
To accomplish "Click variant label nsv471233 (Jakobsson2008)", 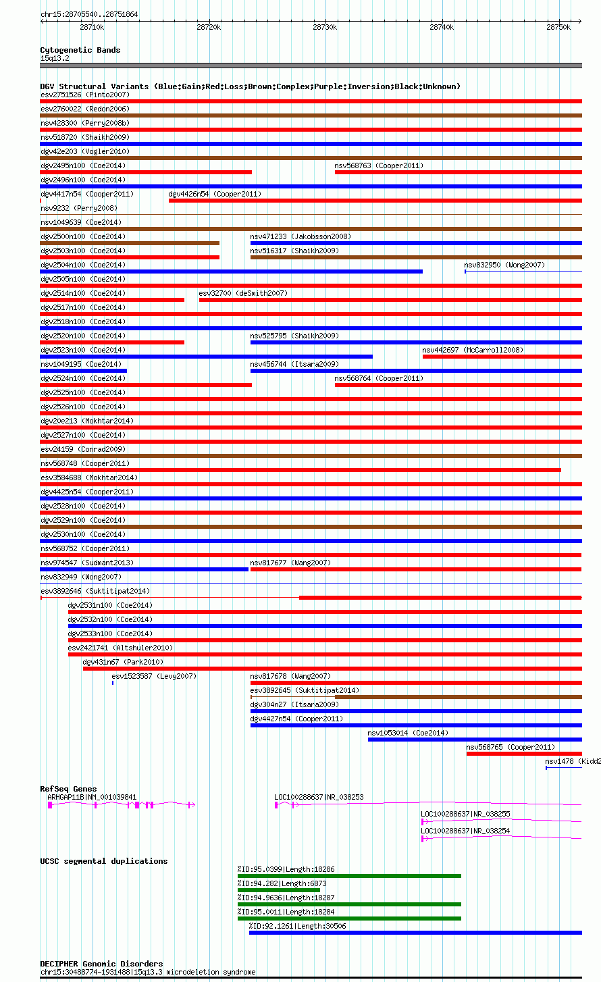I will click(300, 236).
